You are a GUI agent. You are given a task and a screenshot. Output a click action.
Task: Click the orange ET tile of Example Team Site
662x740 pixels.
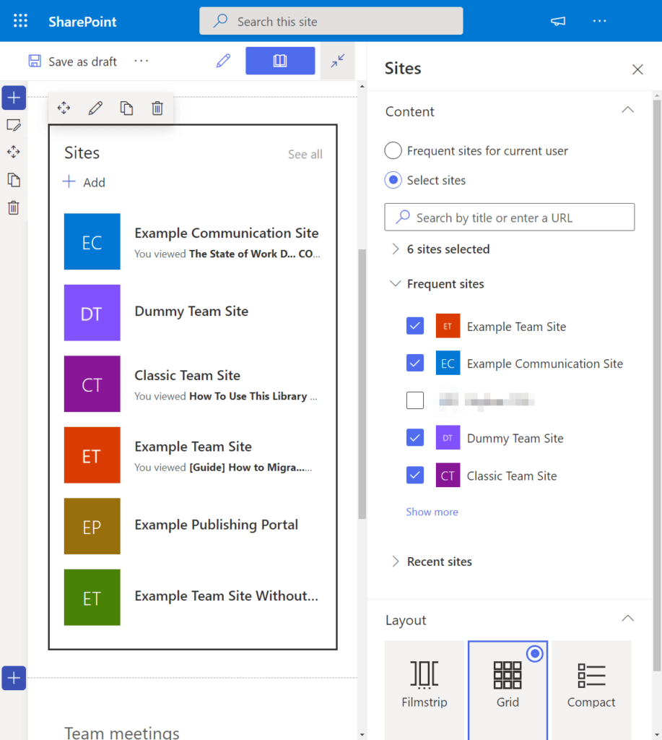point(92,455)
